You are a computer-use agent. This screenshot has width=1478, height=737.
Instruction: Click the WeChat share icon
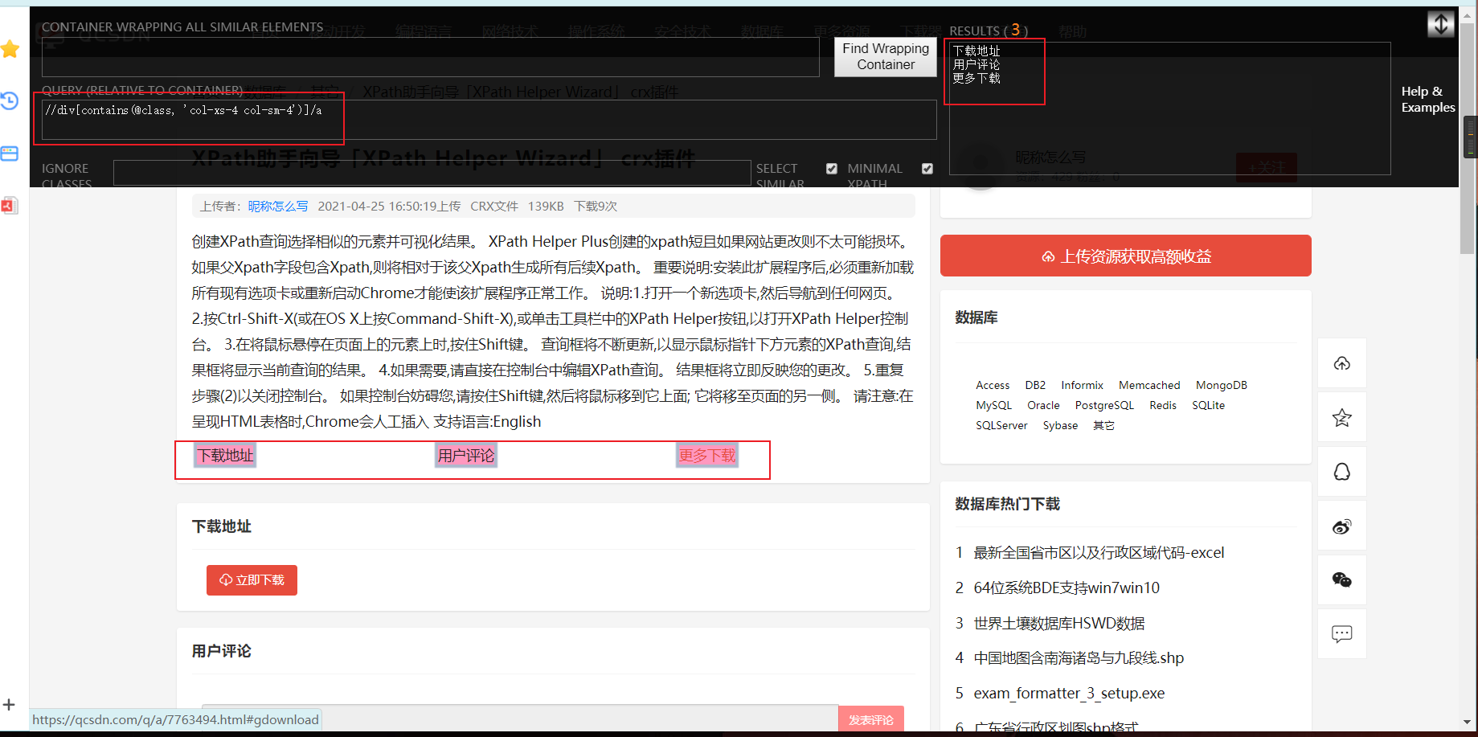click(x=1342, y=580)
